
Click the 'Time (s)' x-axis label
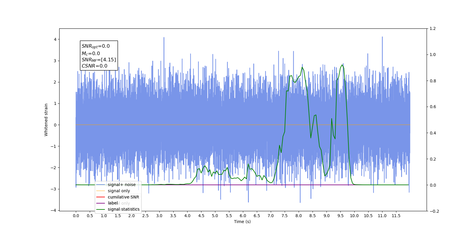[x=242, y=222]
